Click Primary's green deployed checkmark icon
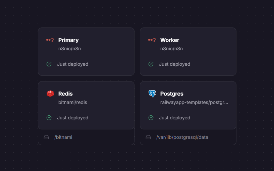 click(49, 64)
